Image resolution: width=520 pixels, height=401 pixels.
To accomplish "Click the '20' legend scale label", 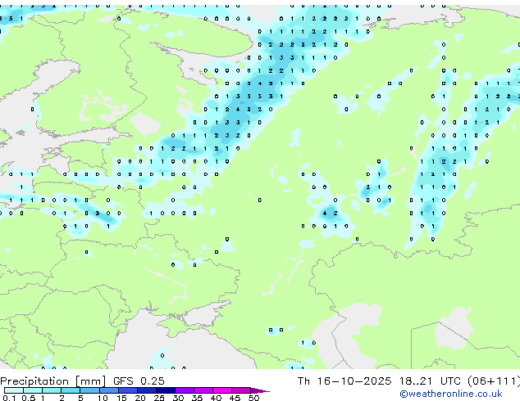I will click(140, 398).
